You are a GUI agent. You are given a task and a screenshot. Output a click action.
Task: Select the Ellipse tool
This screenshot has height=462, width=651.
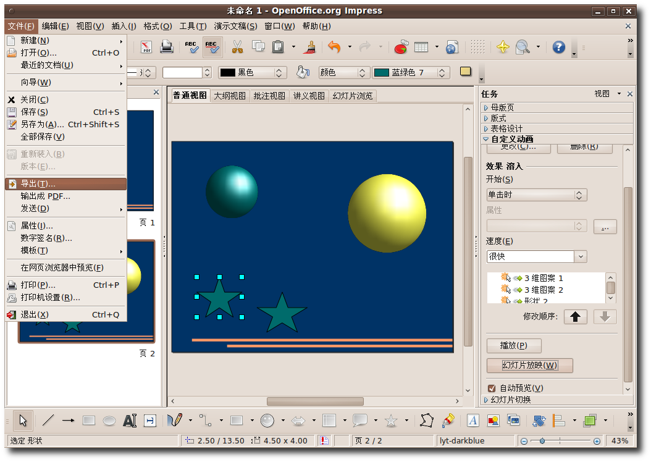coord(109,421)
